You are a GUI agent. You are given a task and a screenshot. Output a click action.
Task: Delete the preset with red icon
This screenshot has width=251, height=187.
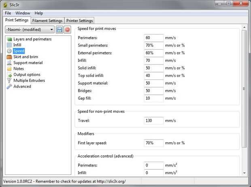point(67,30)
